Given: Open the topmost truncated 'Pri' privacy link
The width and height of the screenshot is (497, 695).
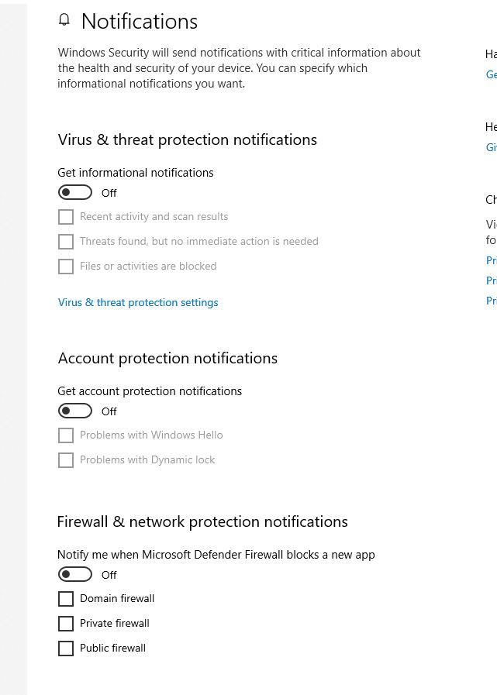Looking at the screenshot, I should pyautogui.click(x=492, y=260).
